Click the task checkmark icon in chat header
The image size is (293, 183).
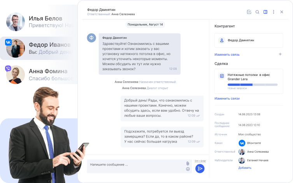[249, 12]
